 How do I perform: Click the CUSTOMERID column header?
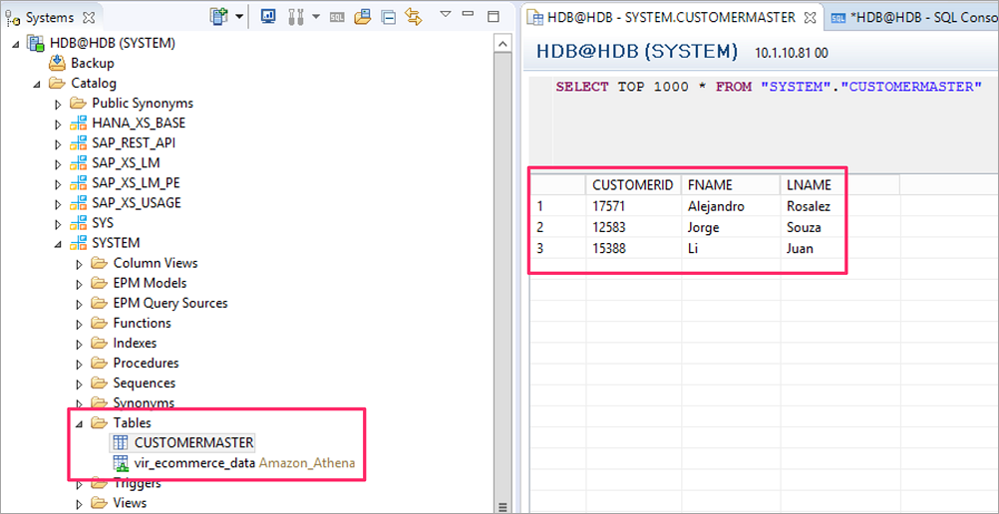coord(633,185)
